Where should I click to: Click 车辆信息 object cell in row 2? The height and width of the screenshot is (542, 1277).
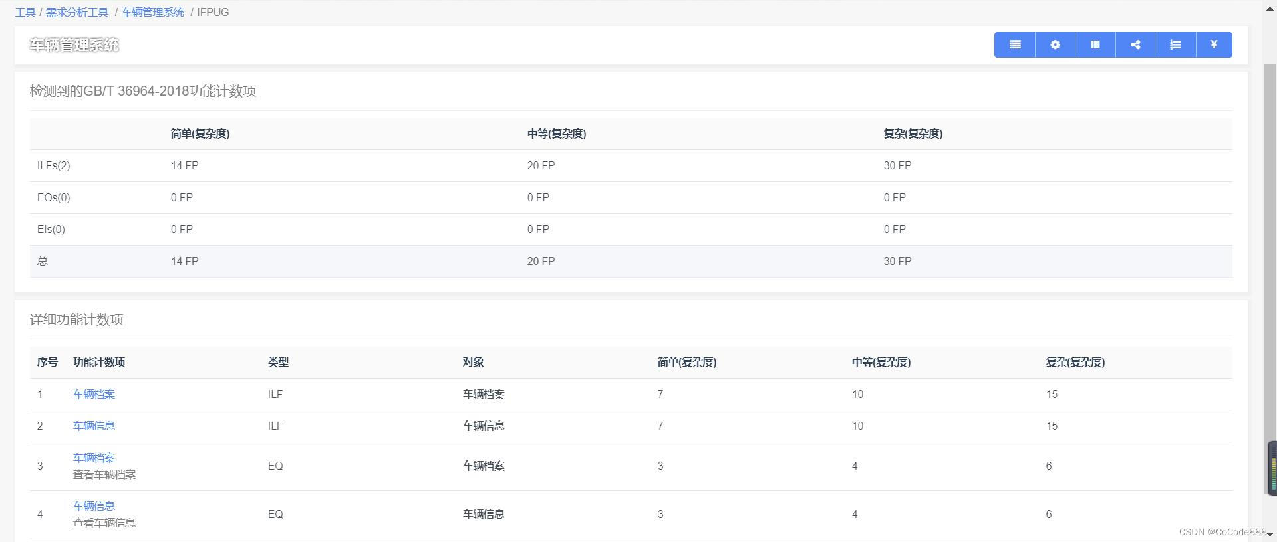(484, 426)
